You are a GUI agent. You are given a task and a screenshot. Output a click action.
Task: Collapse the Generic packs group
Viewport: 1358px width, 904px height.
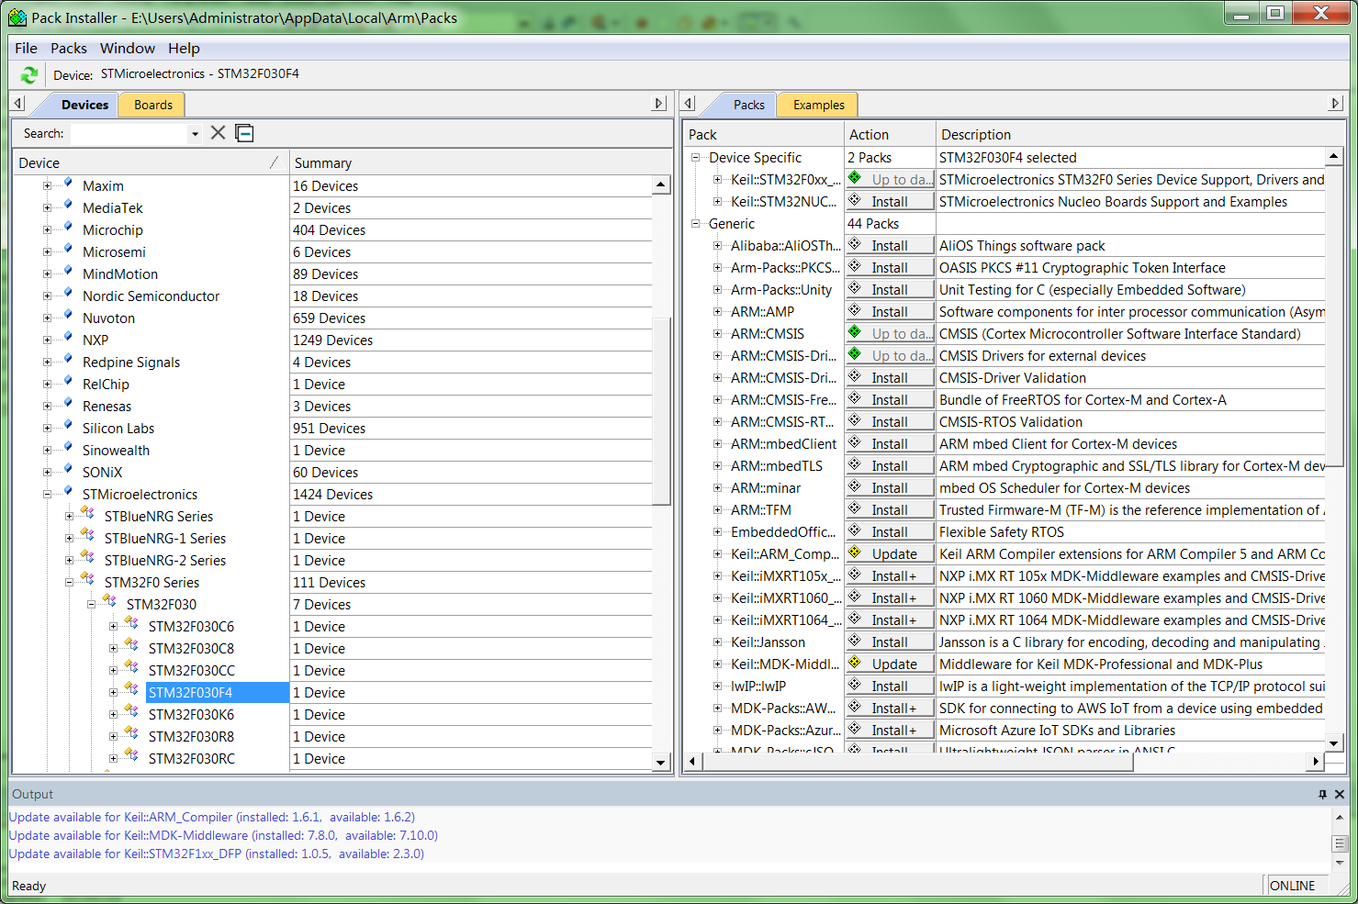tap(696, 223)
